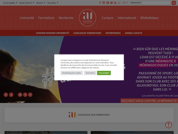Screen dimensions: 178x134
Task: Click Tout accepter cookies button
Action: [x=104, y=73]
